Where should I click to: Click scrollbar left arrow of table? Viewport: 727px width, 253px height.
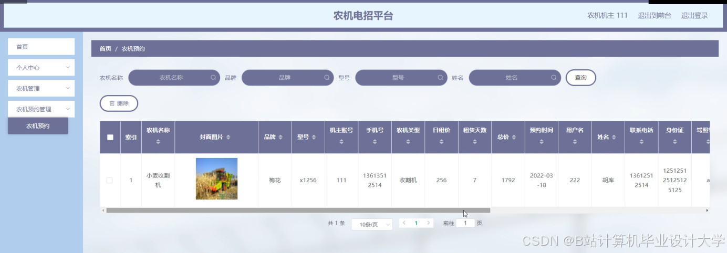103,210
